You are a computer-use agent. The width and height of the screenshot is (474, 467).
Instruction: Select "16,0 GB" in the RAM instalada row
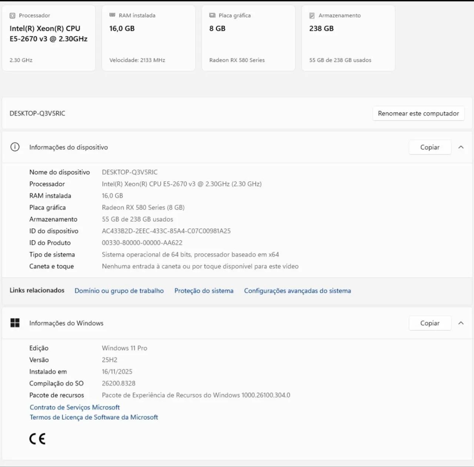point(113,196)
